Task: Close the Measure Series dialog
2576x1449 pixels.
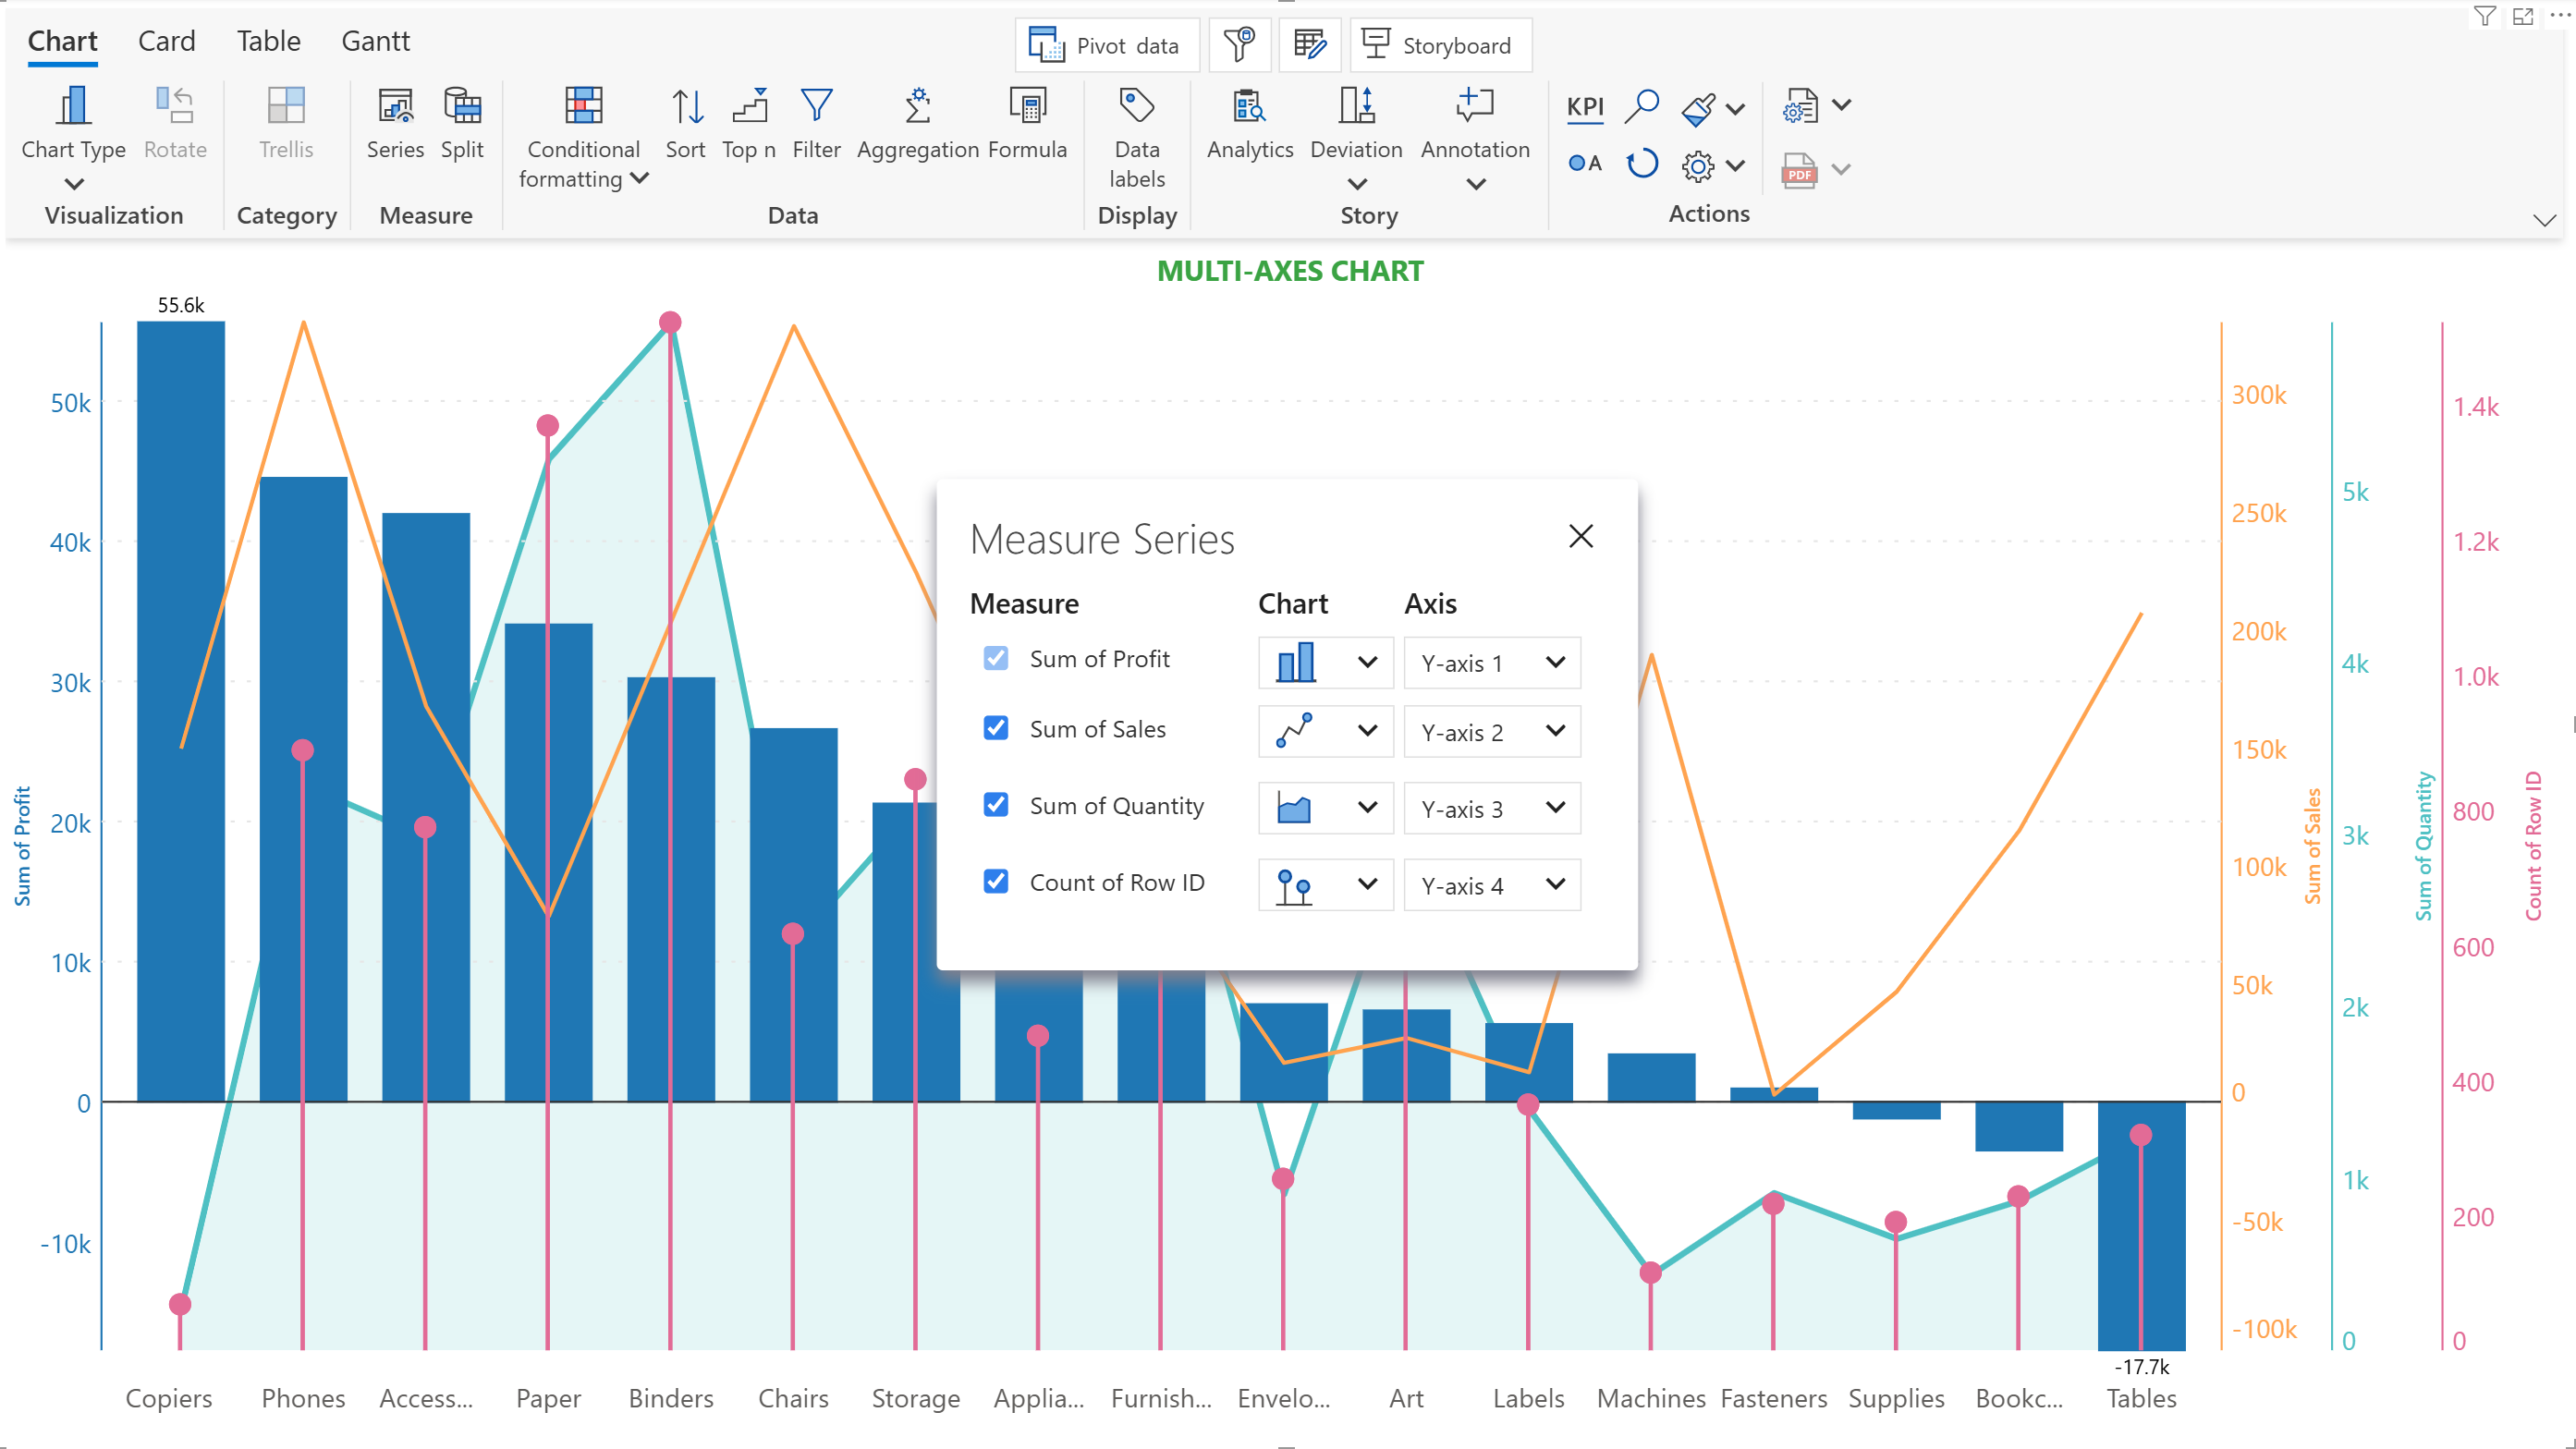Action: 1580,537
